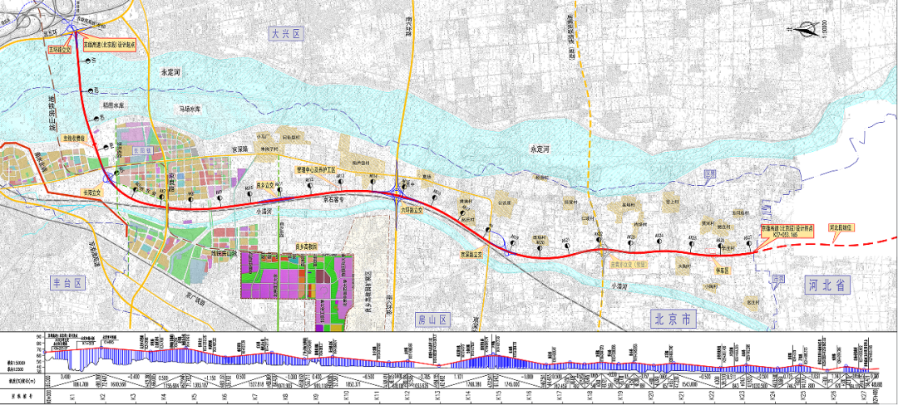Image resolution: width=898 pixels, height=405 pixels.
Task: Open the 设计终点 K27+053.185 callout label
Action: (x=782, y=230)
